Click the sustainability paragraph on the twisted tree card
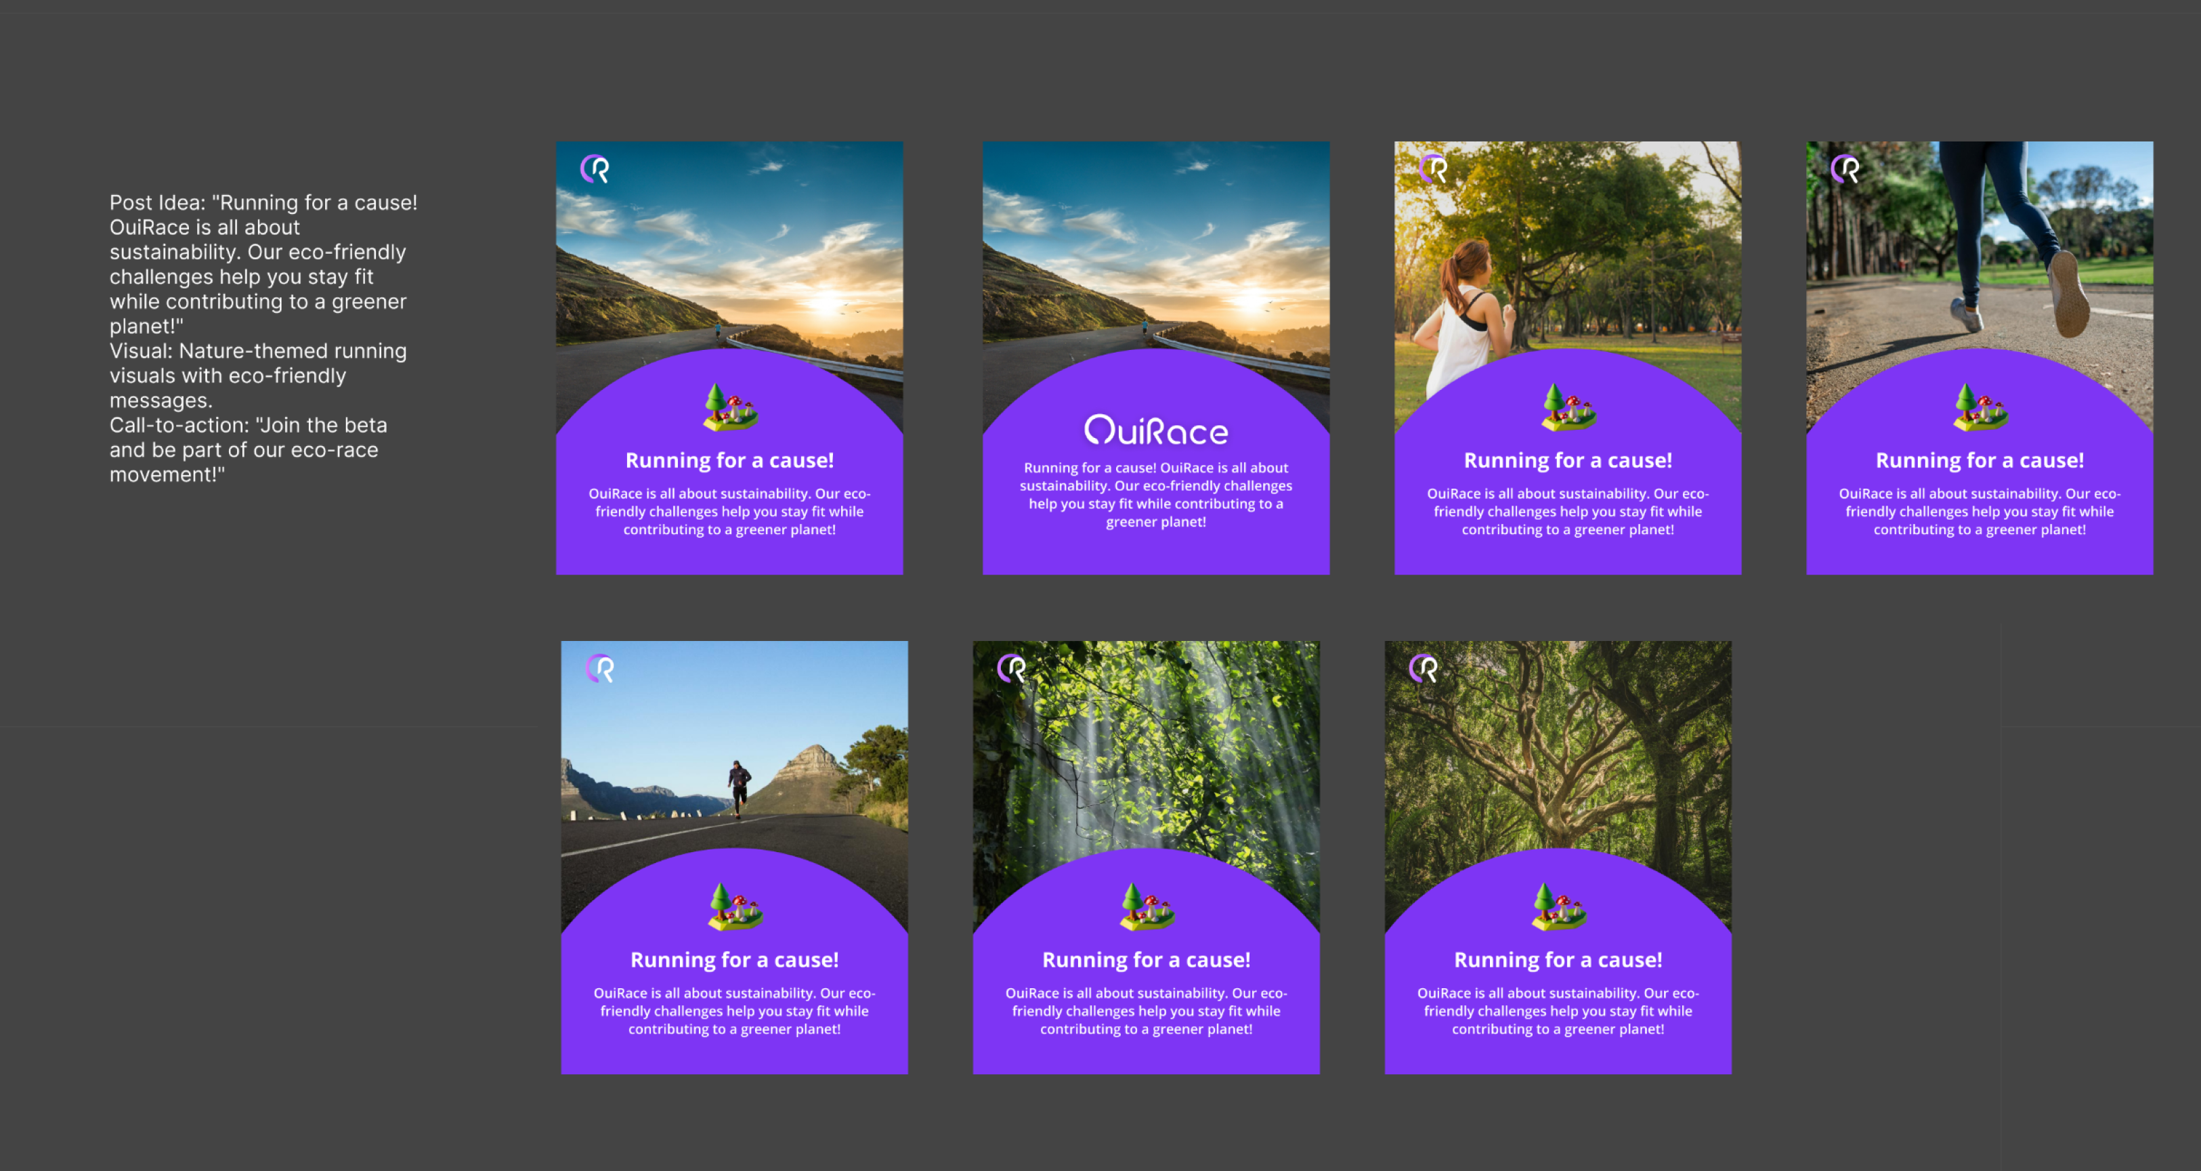The width and height of the screenshot is (2201, 1171). 1558,1011
